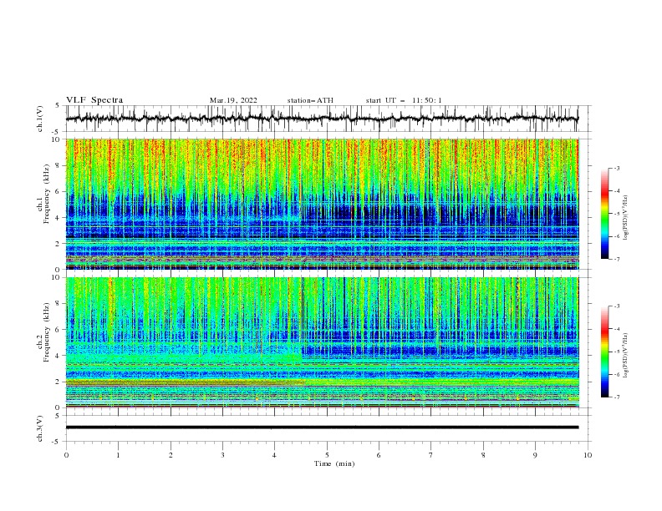The height and width of the screenshot is (511, 662).
Task: Click the "-7" label on upper color bar
Action: tap(617, 260)
